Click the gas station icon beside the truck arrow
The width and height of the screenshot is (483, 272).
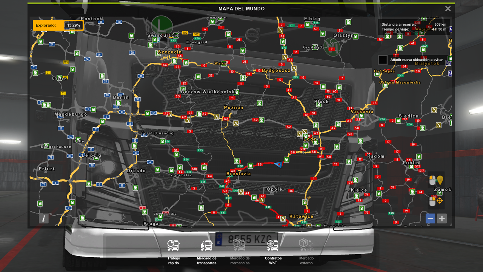(x=286, y=160)
